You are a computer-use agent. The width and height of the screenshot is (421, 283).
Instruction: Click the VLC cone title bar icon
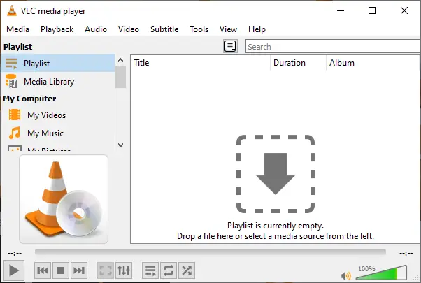[12, 11]
